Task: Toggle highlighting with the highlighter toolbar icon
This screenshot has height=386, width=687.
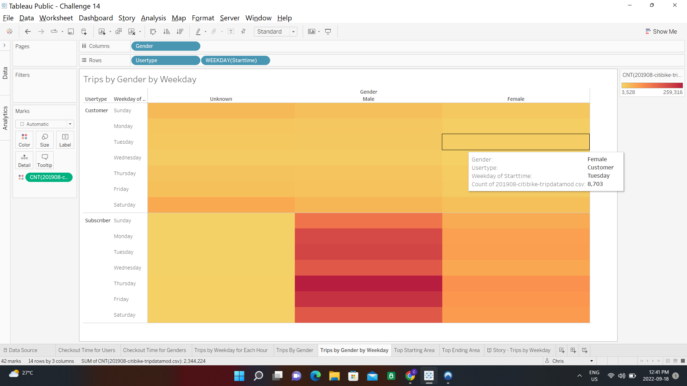Action: (x=199, y=31)
